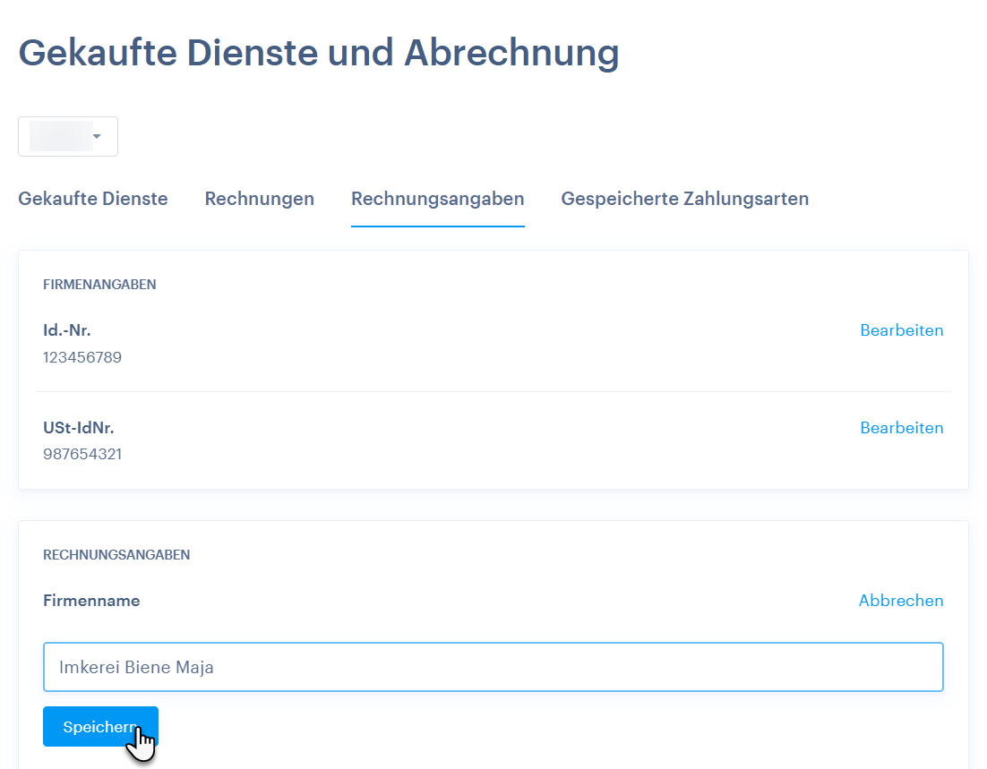Click the caret arrow in the account selector
The image size is (987, 769).
click(97, 137)
